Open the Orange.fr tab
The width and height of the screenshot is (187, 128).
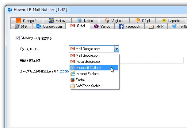27,20
